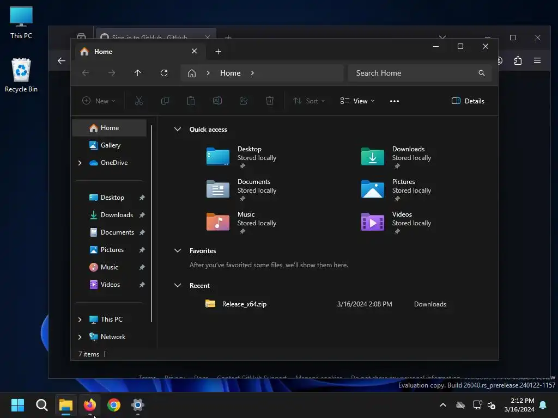Open taskbar Search

41,405
